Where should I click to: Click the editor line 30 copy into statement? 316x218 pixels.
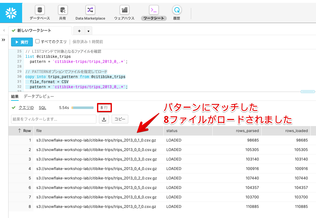click(x=76, y=77)
